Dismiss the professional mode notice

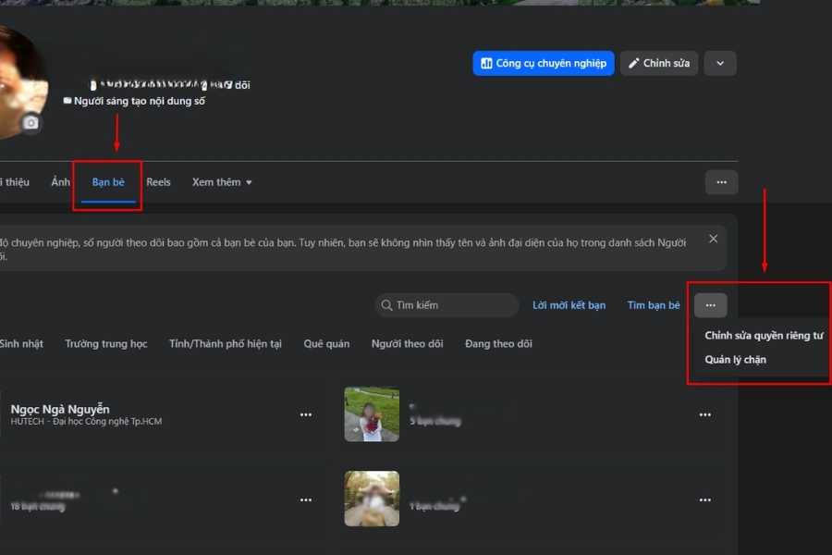tap(713, 239)
